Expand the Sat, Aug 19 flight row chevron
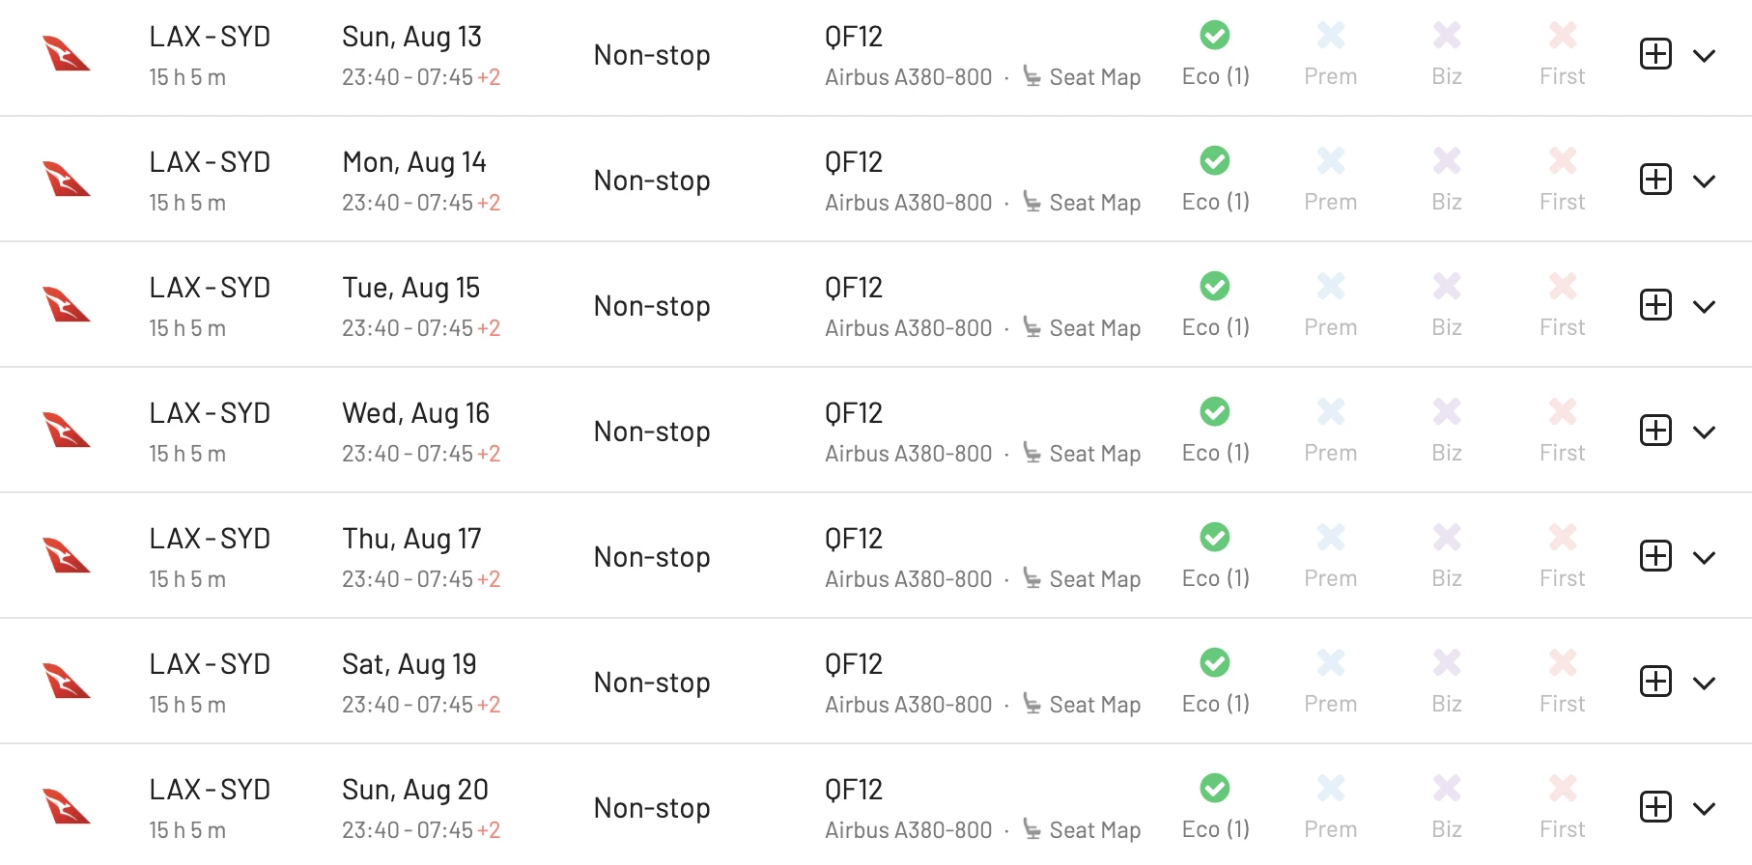This screenshot has height=865, width=1752. [1705, 684]
